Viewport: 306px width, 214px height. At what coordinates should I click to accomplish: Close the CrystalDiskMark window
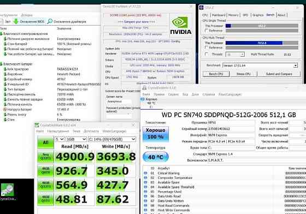click(x=133, y=125)
